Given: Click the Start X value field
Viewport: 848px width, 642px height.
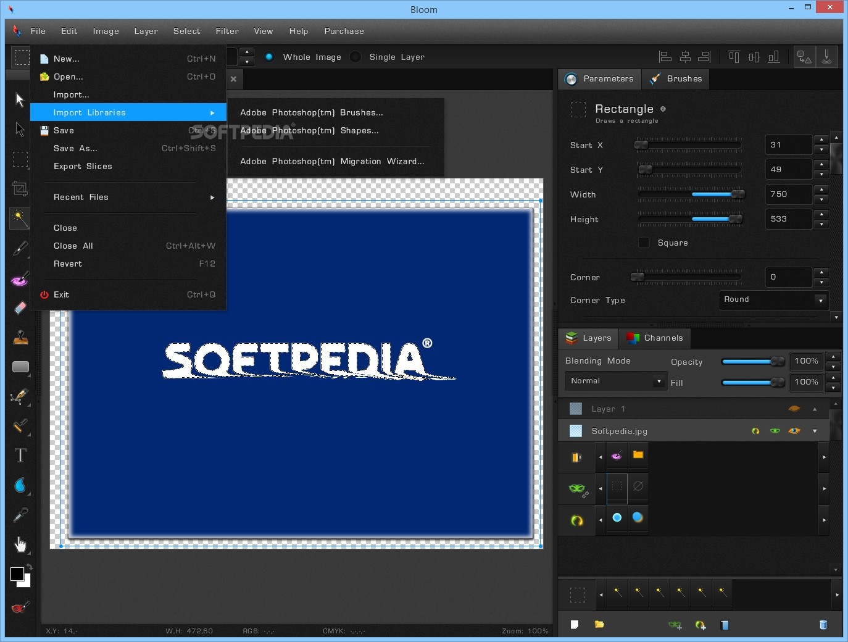Looking at the screenshot, I should click(788, 145).
